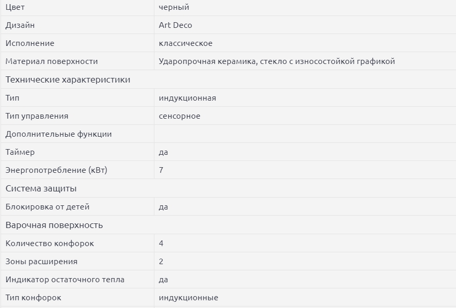Click the 'Энергопотребление (кВт)' label
The height and width of the screenshot is (308, 456).
coord(56,170)
